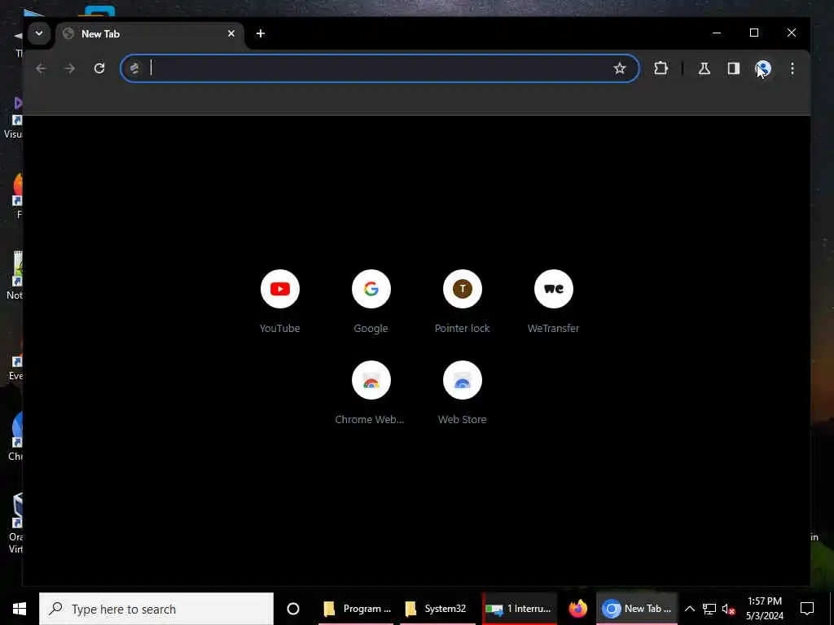Open the notification center icon

[807, 609]
